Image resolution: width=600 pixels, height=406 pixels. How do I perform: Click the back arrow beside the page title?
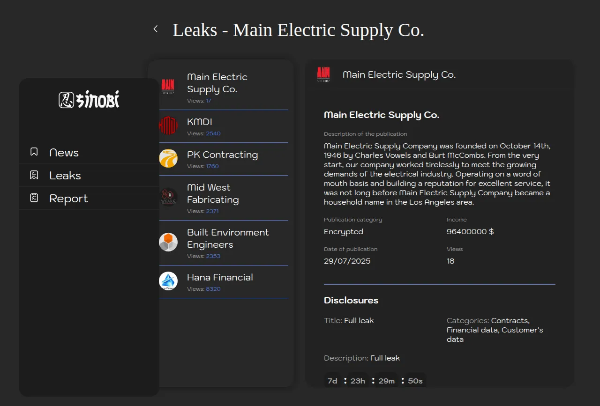(156, 29)
